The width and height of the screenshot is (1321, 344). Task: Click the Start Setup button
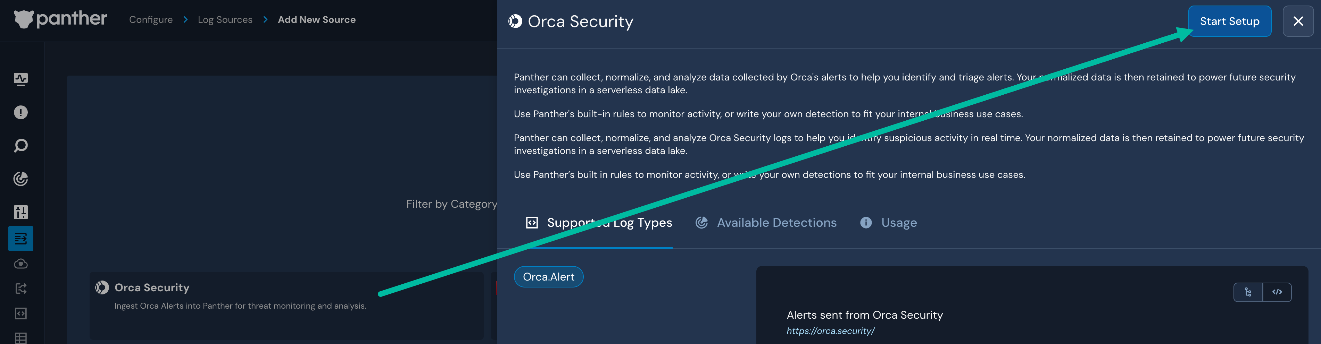[x=1230, y=21]
